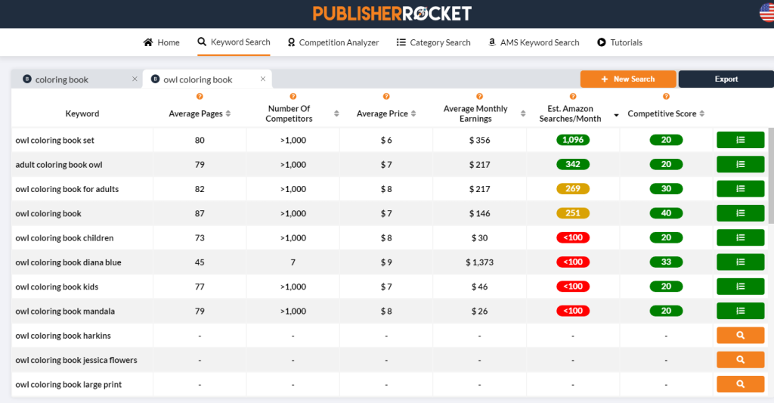Analyze keyword owl coloring book harkins
774x403 pixels.
click(741, 336)
